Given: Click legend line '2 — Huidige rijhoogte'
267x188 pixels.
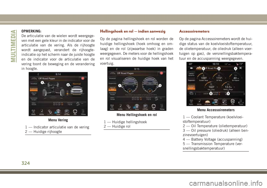Looking at the screenshot, I should (x=43, y=132).
